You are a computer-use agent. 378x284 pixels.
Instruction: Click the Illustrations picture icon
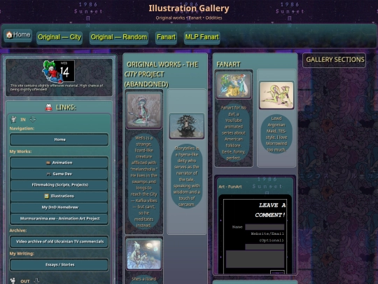point(46,196)
